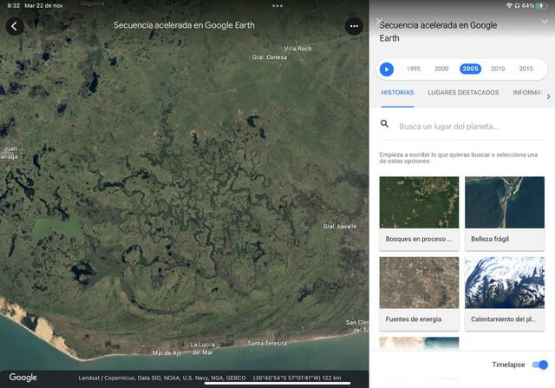Click the Santa Teresita map label

[x=267, y=343]
